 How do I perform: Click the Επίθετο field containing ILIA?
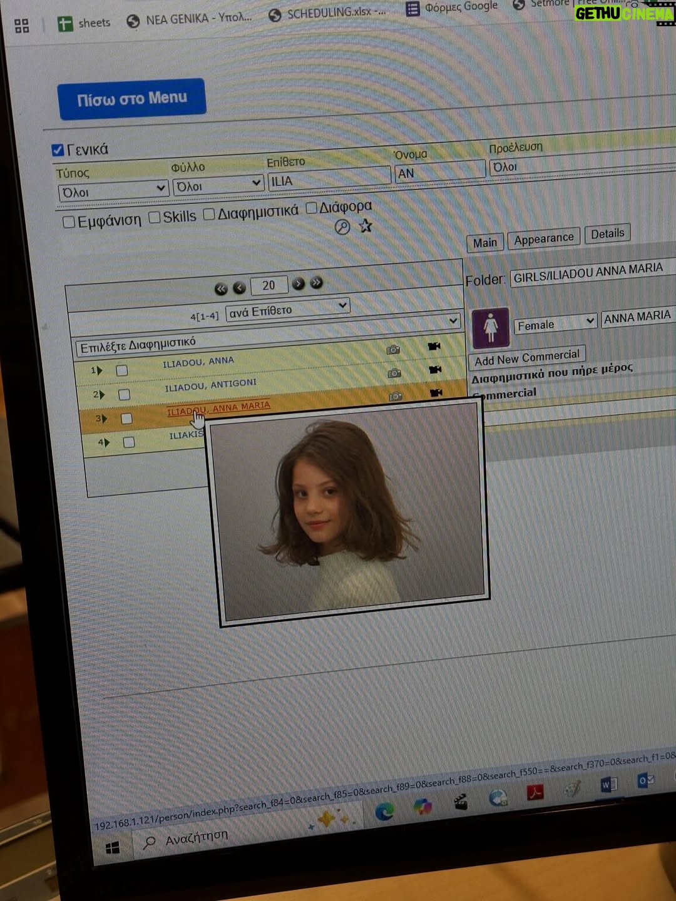click(x=329, y=179)
